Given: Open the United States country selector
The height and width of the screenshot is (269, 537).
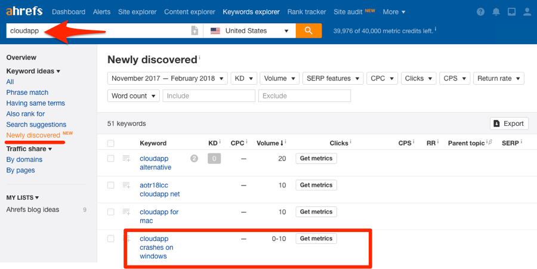Looking at the screenshot, I should tap(249, 31).
